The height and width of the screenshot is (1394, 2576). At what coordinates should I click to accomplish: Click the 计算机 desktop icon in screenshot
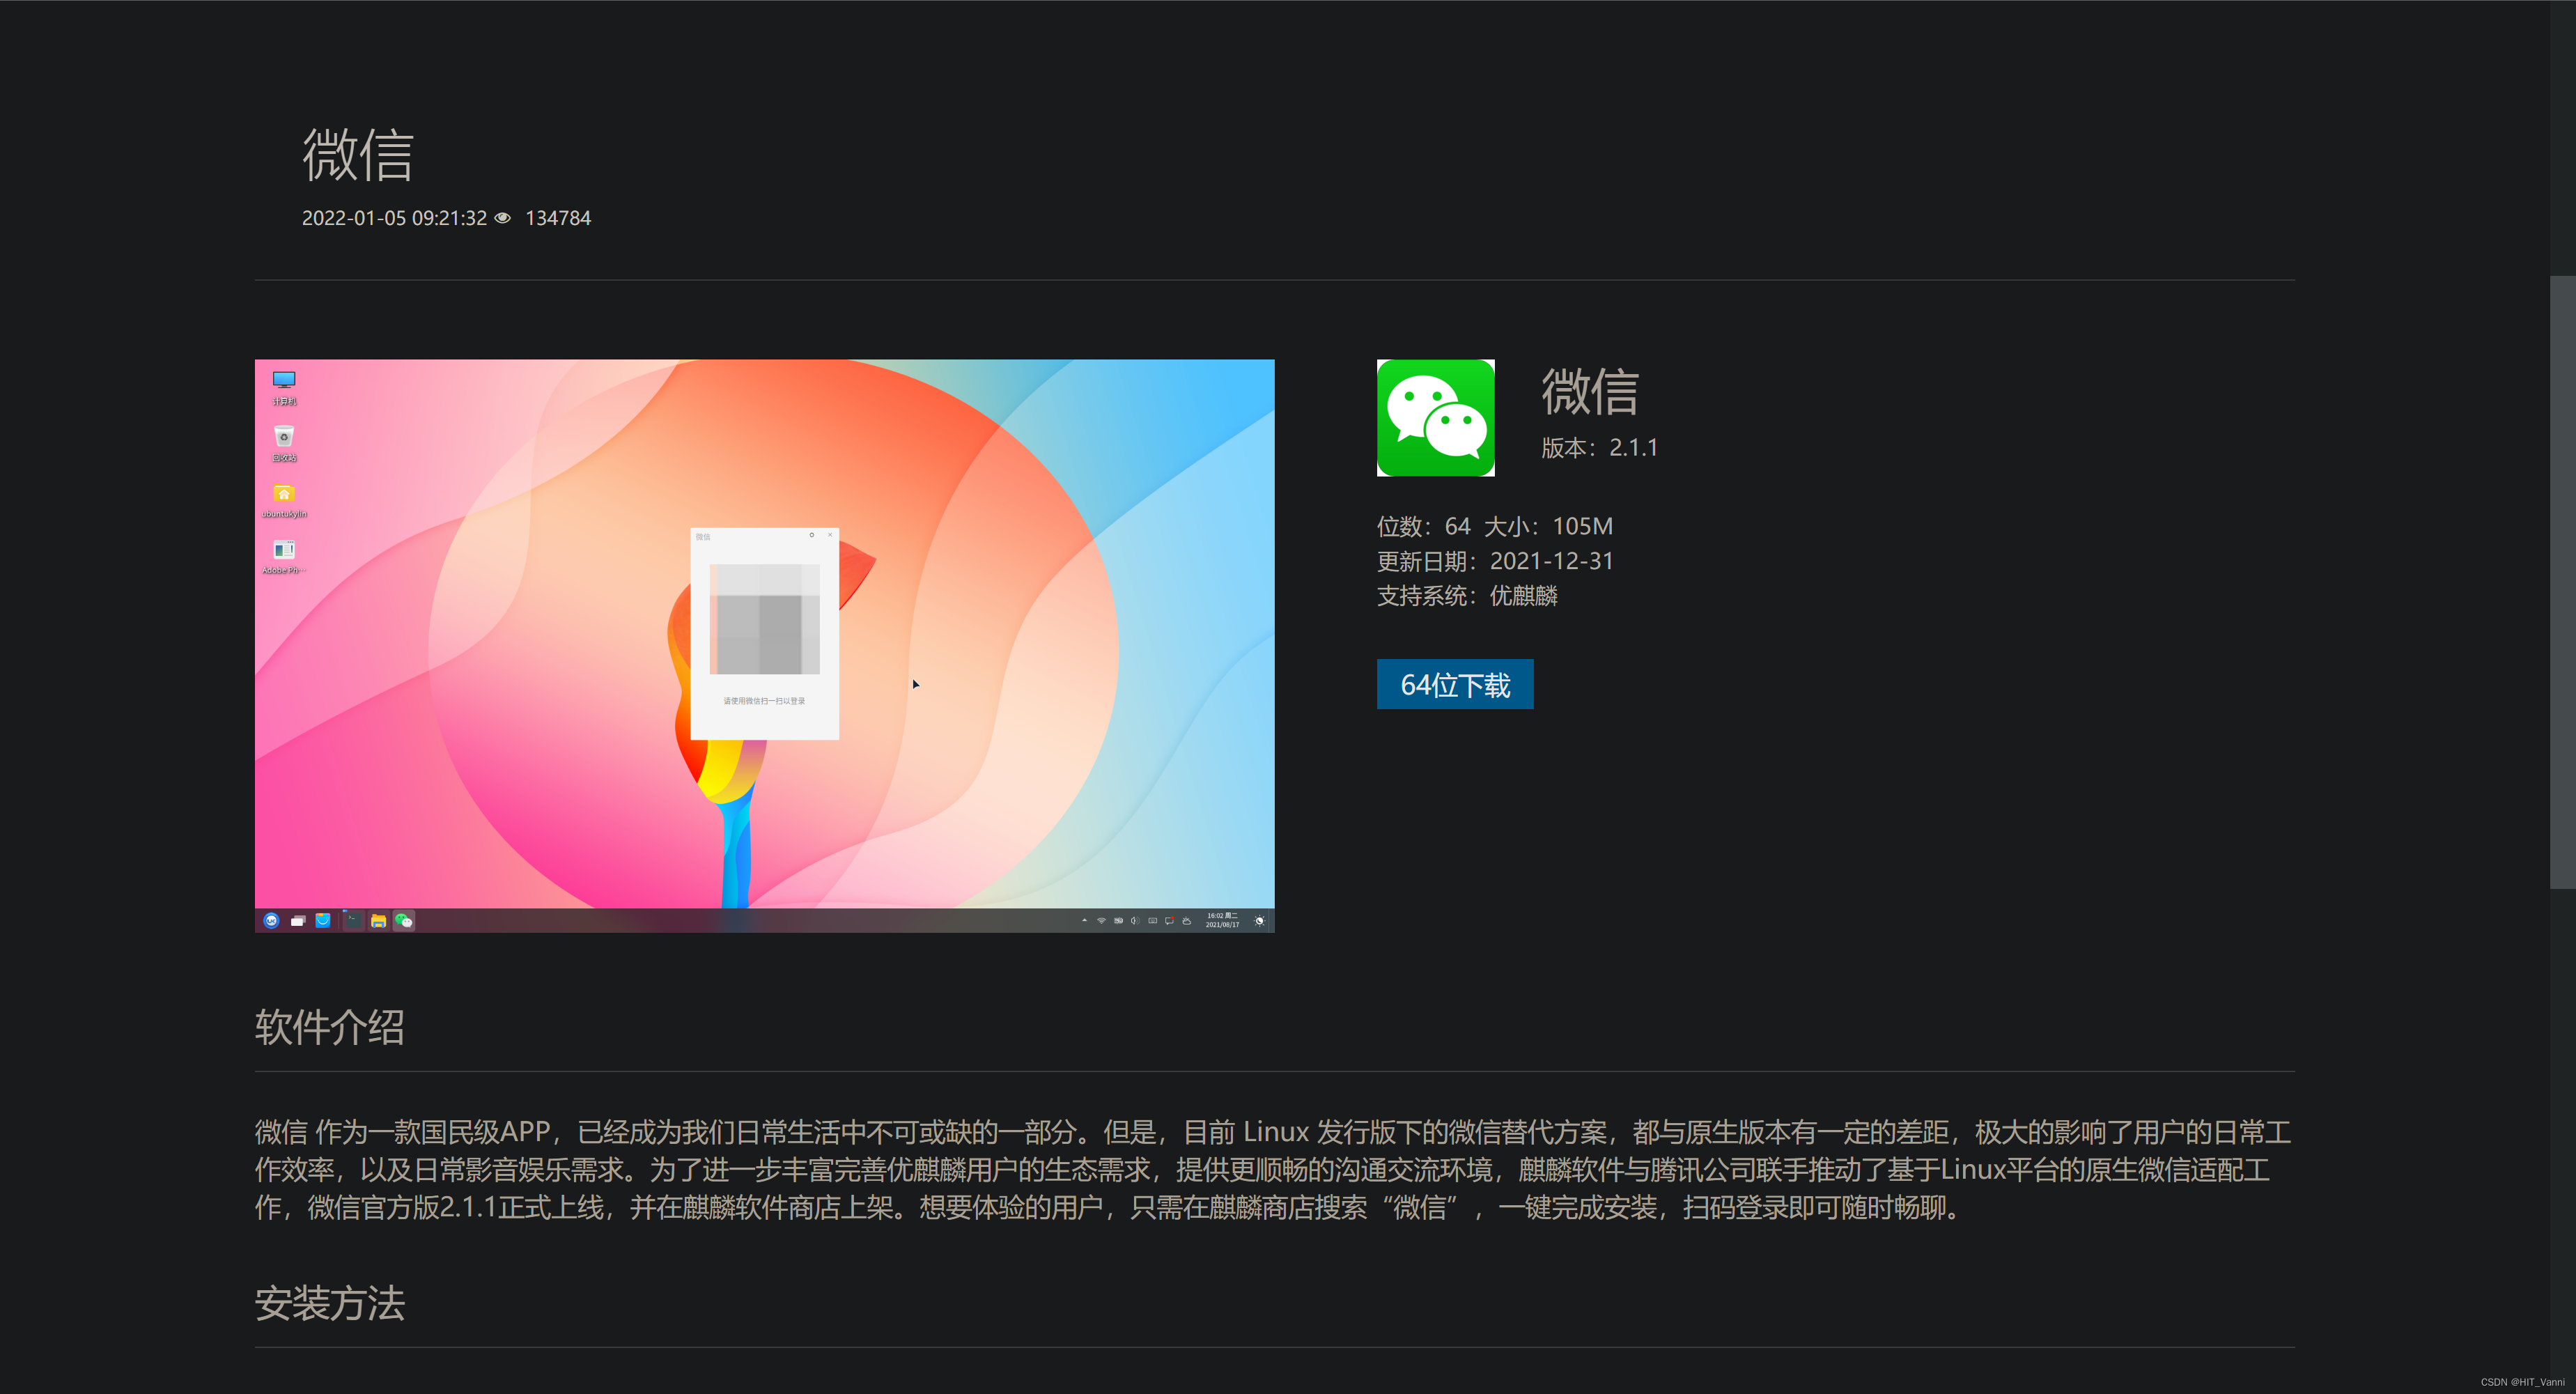(284, 381)
